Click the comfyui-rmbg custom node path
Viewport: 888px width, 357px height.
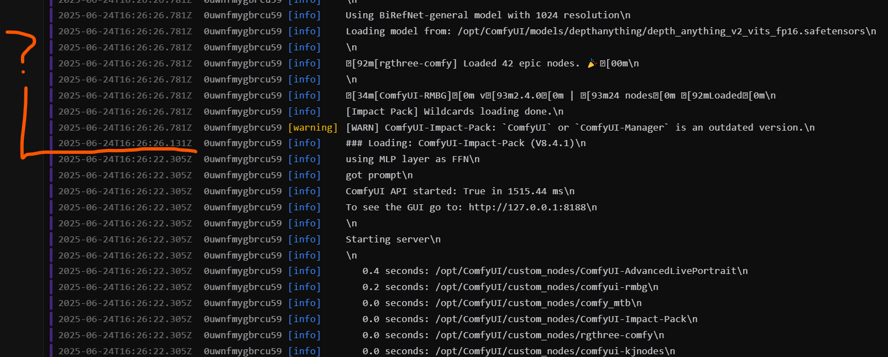pos(546,287)
